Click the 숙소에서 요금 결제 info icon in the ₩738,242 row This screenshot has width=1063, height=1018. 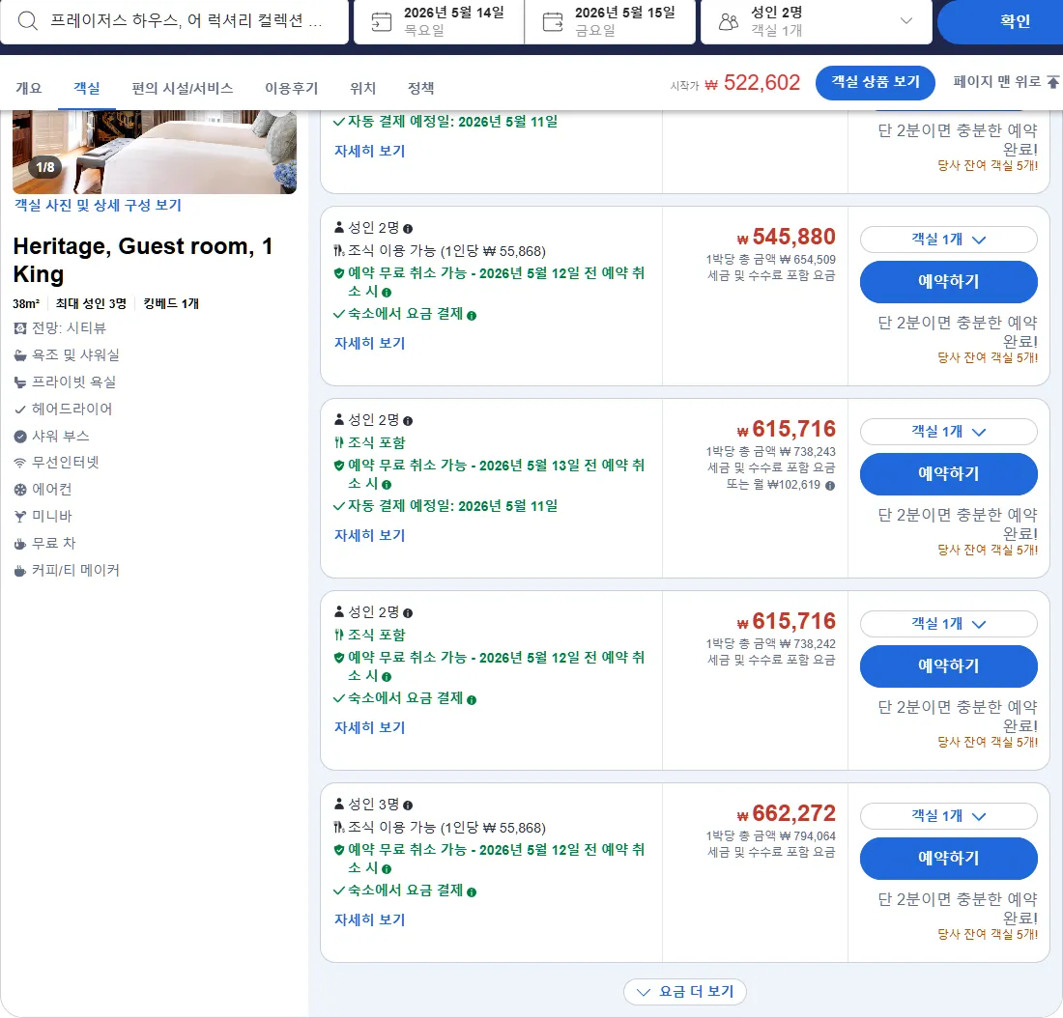(472, 699)
